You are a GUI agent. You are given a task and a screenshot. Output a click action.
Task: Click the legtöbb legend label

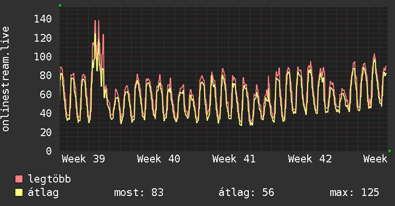click(49, 179)
